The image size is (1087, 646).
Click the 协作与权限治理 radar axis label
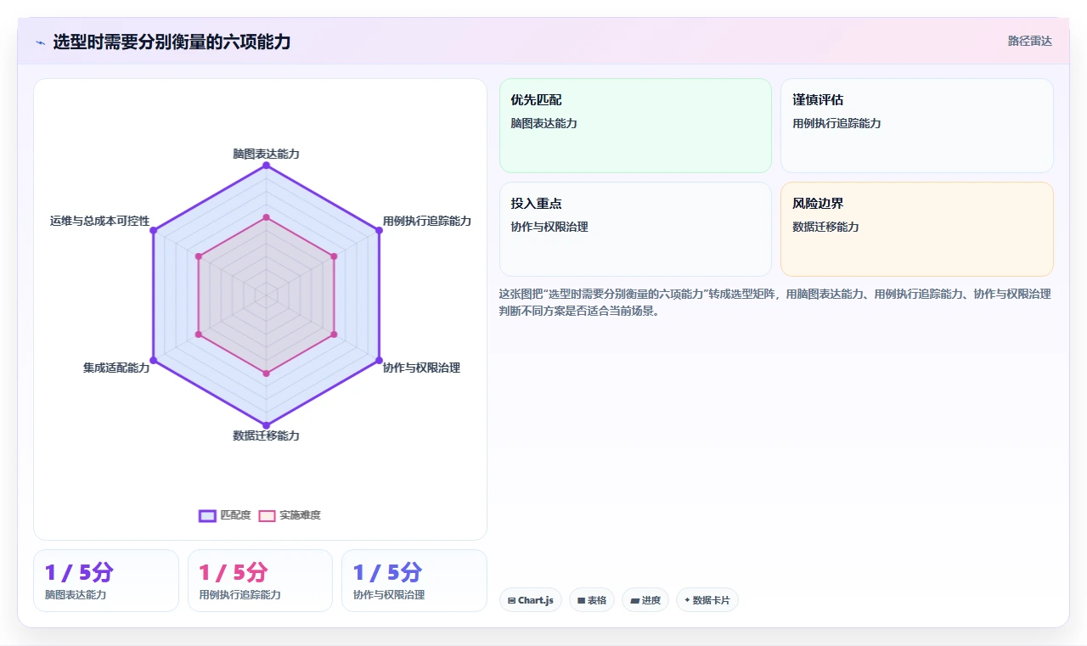click(x=421, y=368)
